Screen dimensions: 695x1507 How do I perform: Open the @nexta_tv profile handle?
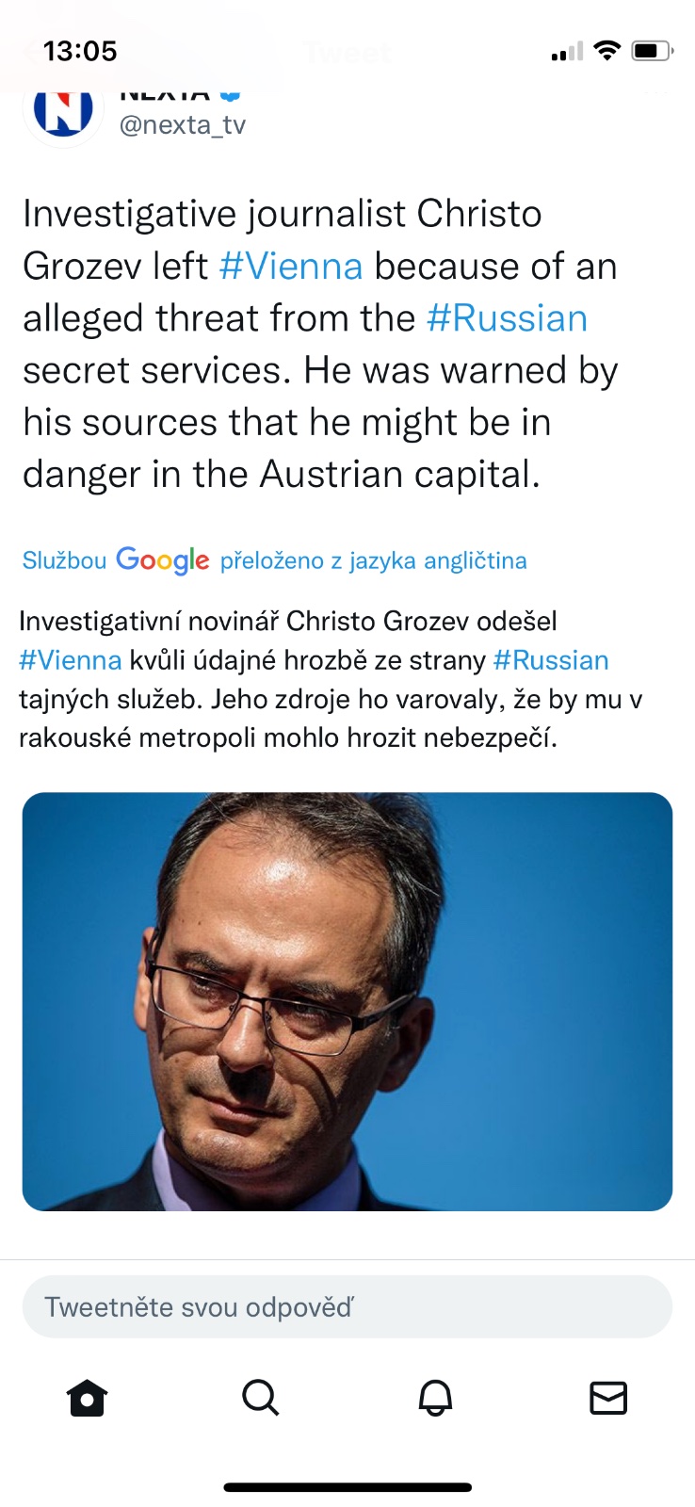(182, 125)
